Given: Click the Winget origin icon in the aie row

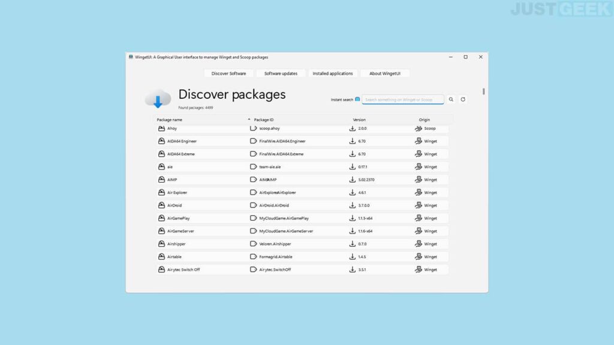Looking at the screenshot, I should point(418,167).
